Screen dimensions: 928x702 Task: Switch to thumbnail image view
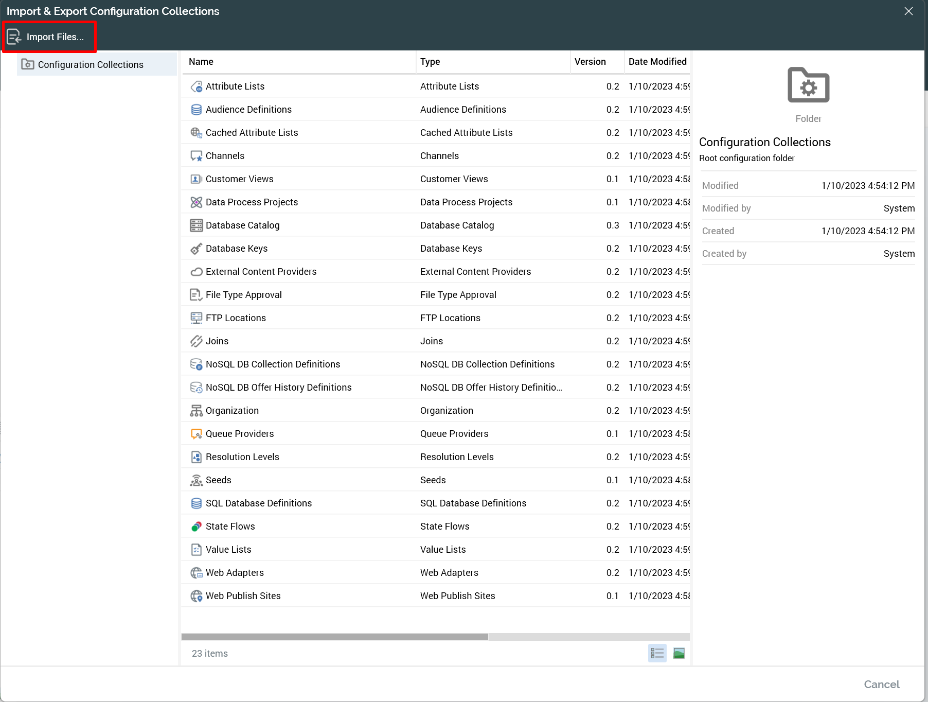coord(679,653)
